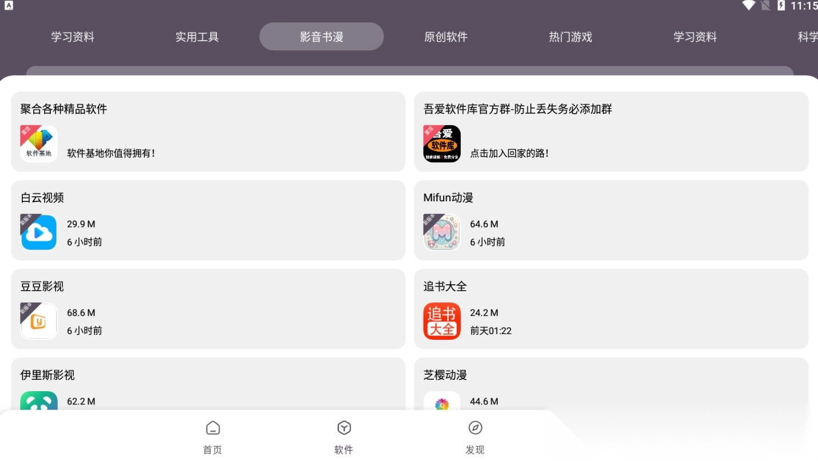Image resolution: width=818 pixels, height=461 pixels.
Task: Select the Mifun动漫 app icon
Action: pyautogui.click(x=441, y=232)
